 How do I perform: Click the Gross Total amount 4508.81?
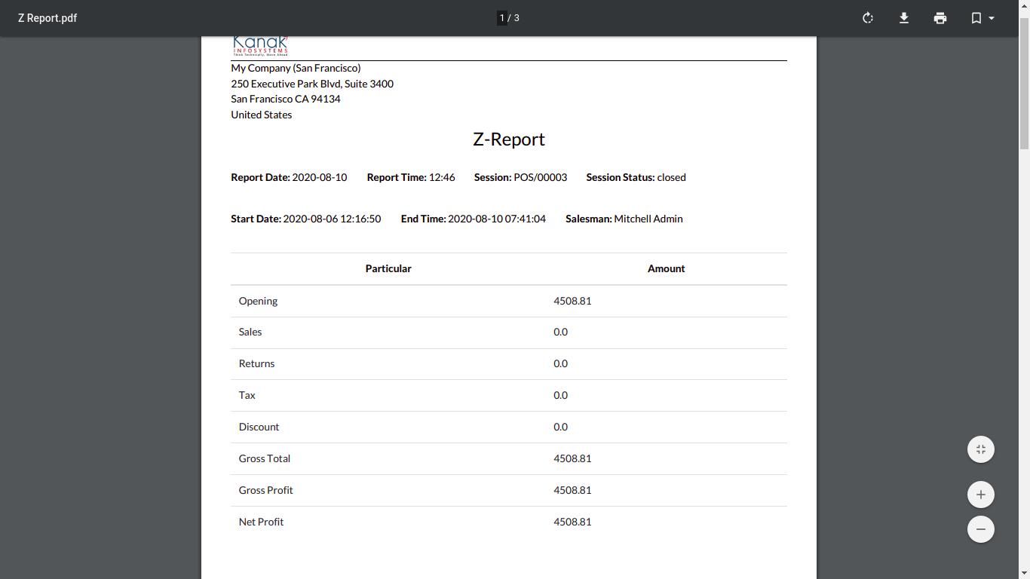tap(572, 458)
